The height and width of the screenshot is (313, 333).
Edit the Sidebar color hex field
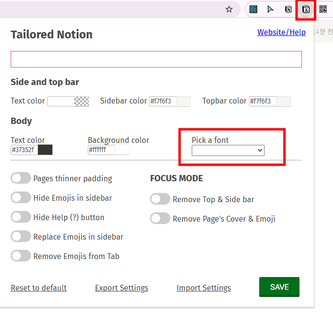pos(163,101)
